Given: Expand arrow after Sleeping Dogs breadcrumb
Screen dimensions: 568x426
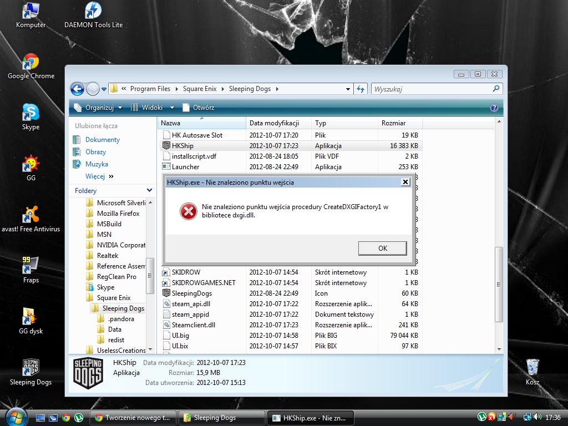Looking at the screenshot, I should [x=277, y=89].
